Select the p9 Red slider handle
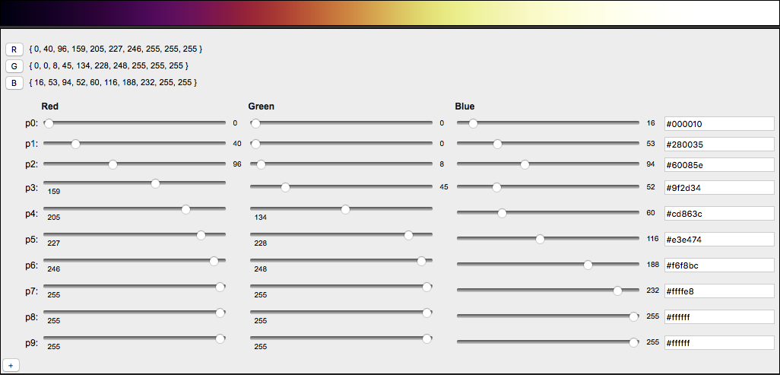Image resolution: width=780 pixels, height=375 pixels. click(x=220, y=338)
